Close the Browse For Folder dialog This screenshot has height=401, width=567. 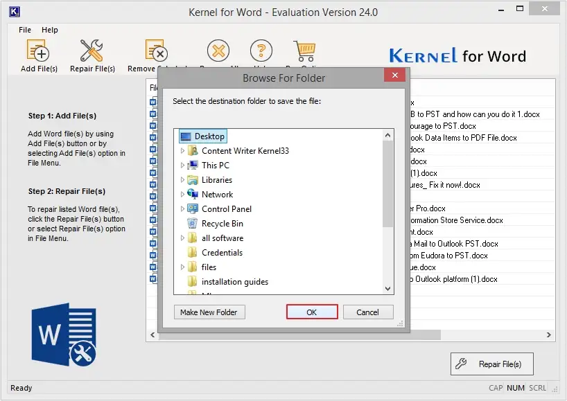(x=394, y=75)
